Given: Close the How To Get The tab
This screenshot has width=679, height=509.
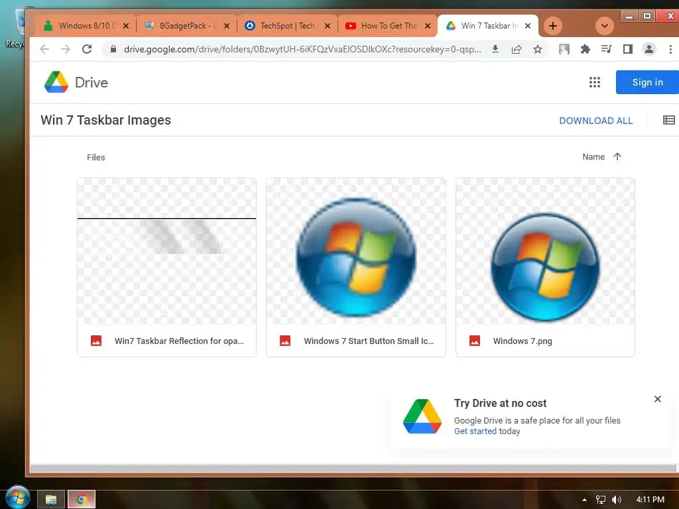Looking at the screenshot, I should tap(428, 26).
